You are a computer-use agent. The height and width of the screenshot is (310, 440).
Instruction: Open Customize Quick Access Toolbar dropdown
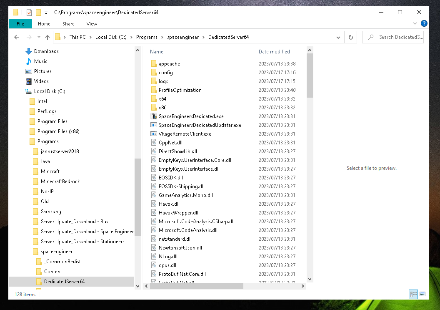(46, 13)
